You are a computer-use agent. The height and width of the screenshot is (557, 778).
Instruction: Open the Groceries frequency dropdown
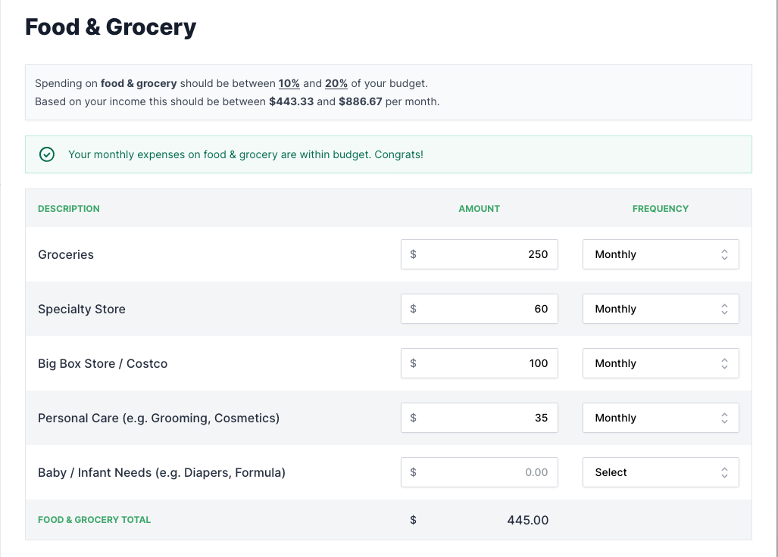pos(660,254)
